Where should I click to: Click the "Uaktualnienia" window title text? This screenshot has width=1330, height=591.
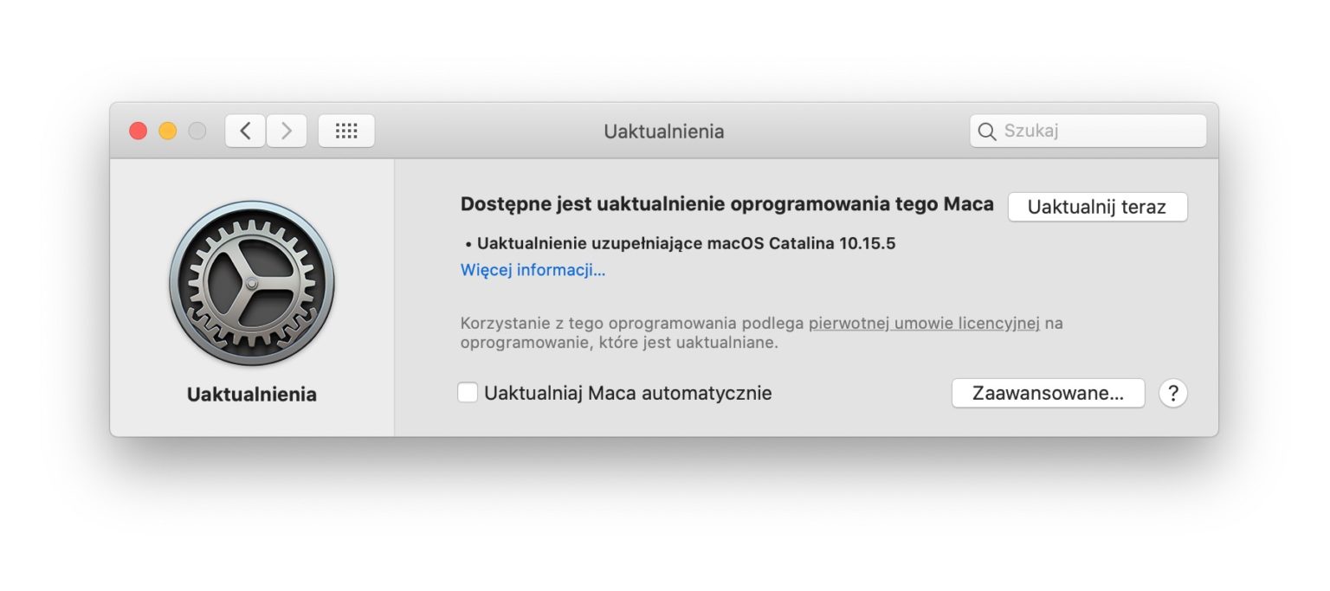[x=664, y=132]
